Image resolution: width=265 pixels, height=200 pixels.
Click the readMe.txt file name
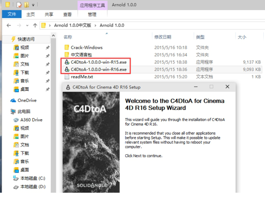pyautogui.click(x=82, y=77)
